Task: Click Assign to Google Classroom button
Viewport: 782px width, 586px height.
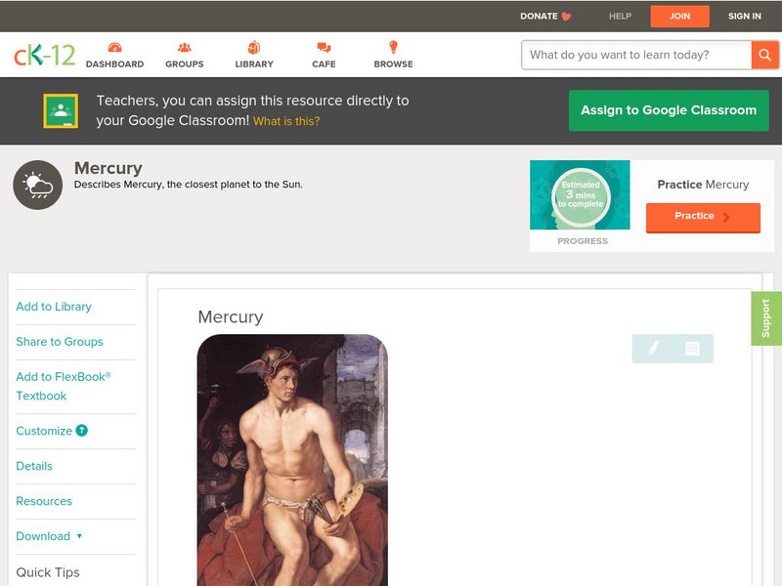Action: tap(669, 110)
